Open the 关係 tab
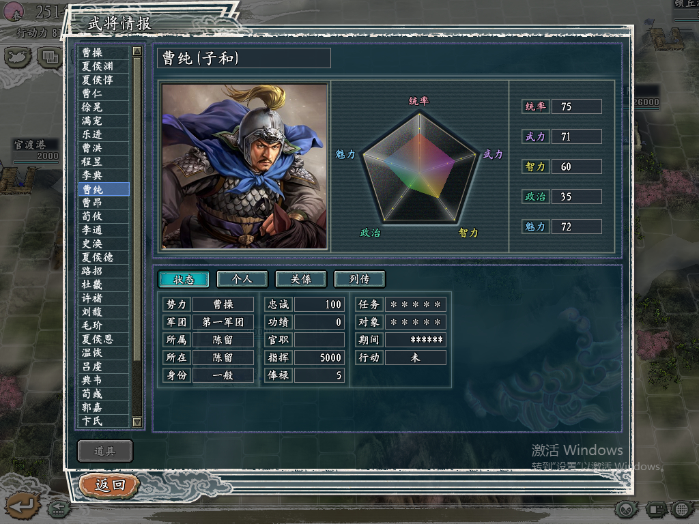This screenshot has width=699, height=524. click(x=301, y=279)
